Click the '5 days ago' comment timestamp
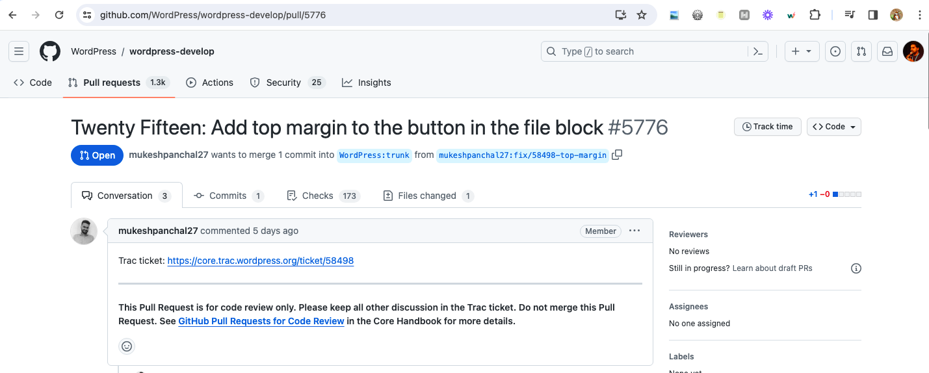 (x=276, y=231)
